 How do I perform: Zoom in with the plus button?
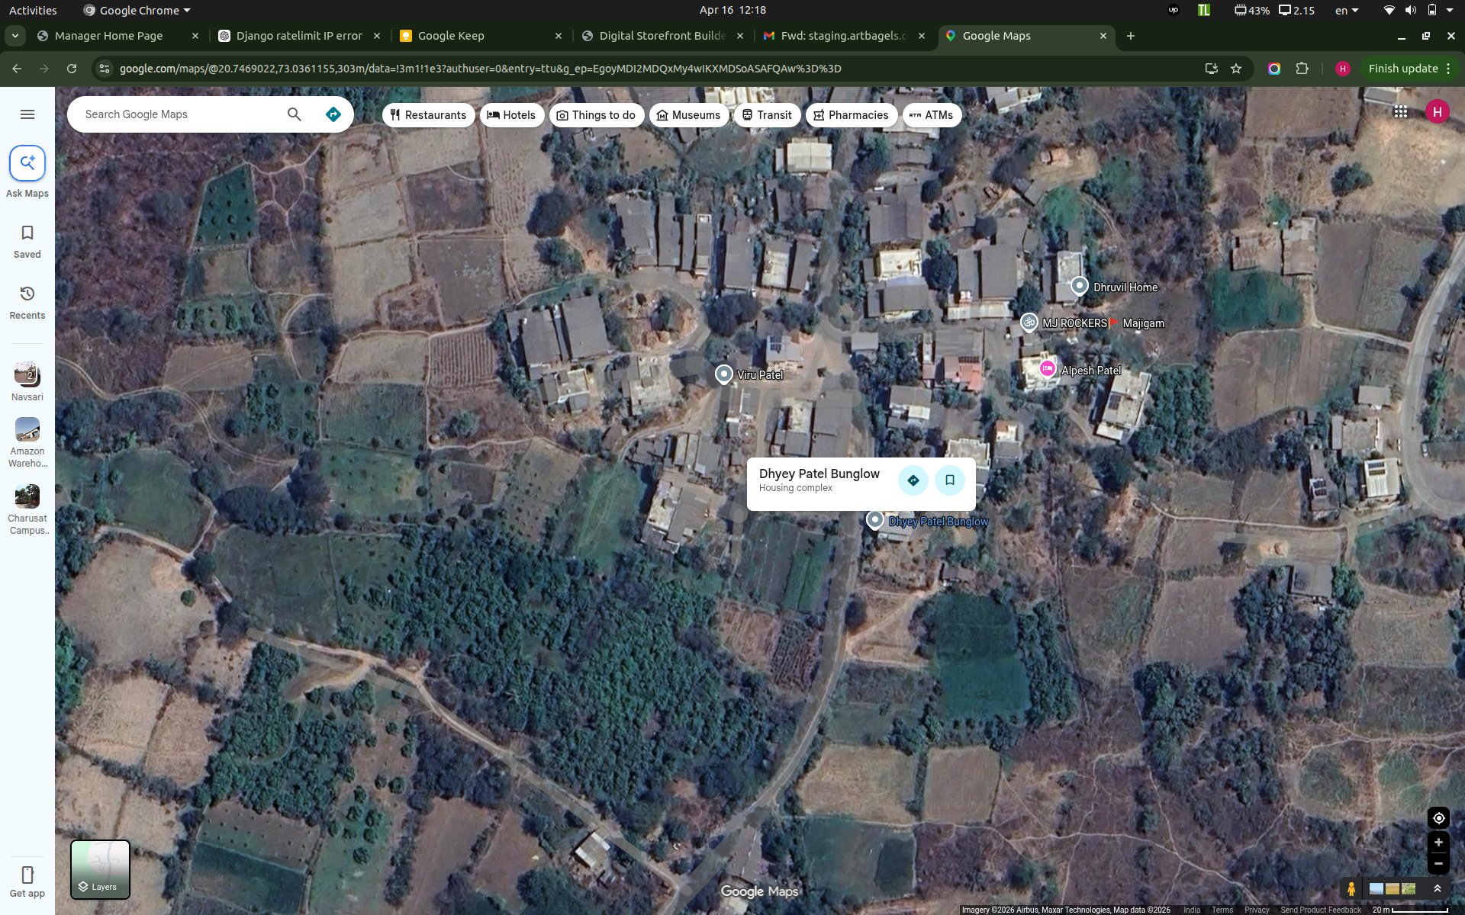tap(1438, 843)
